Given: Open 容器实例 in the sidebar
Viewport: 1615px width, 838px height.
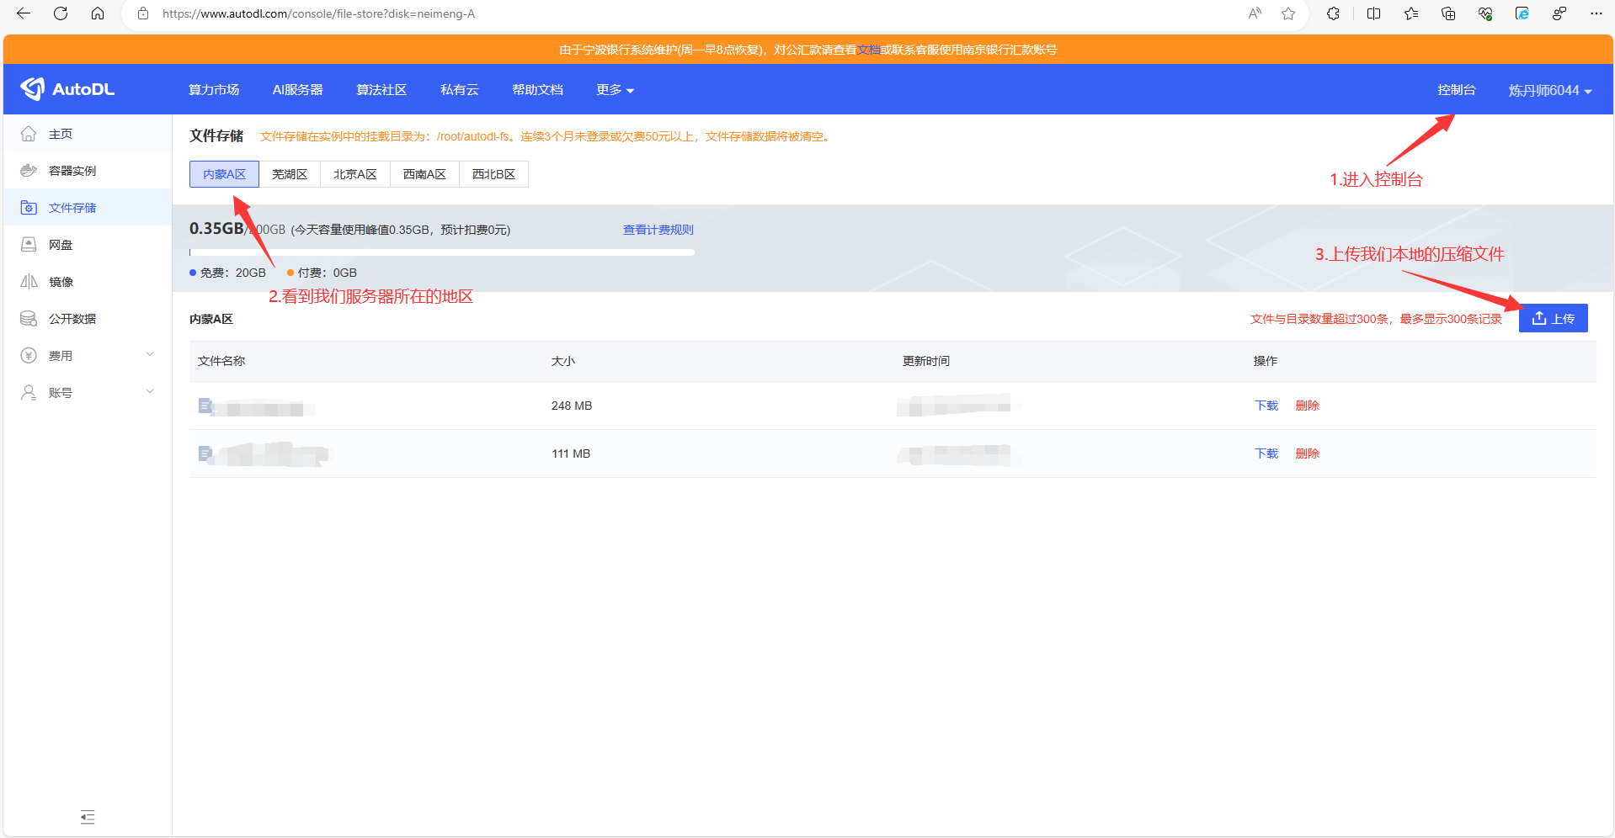Looking at the screenshot, I should coord(88,171).
